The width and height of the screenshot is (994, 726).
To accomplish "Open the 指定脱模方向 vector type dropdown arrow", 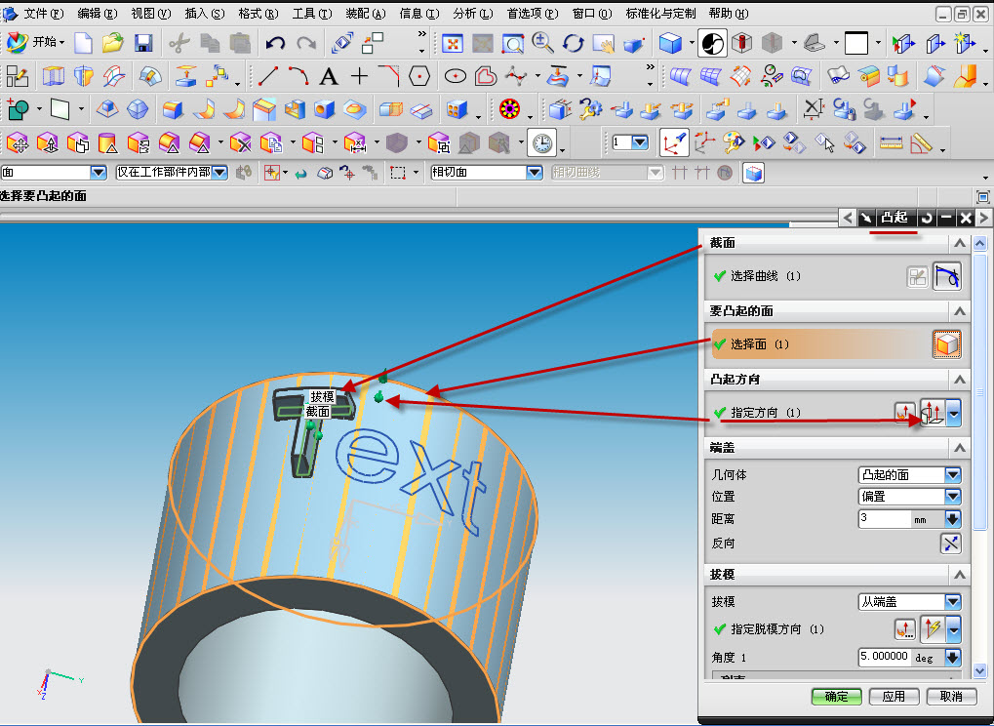I will pyautogui.click(x=953, y=629).
